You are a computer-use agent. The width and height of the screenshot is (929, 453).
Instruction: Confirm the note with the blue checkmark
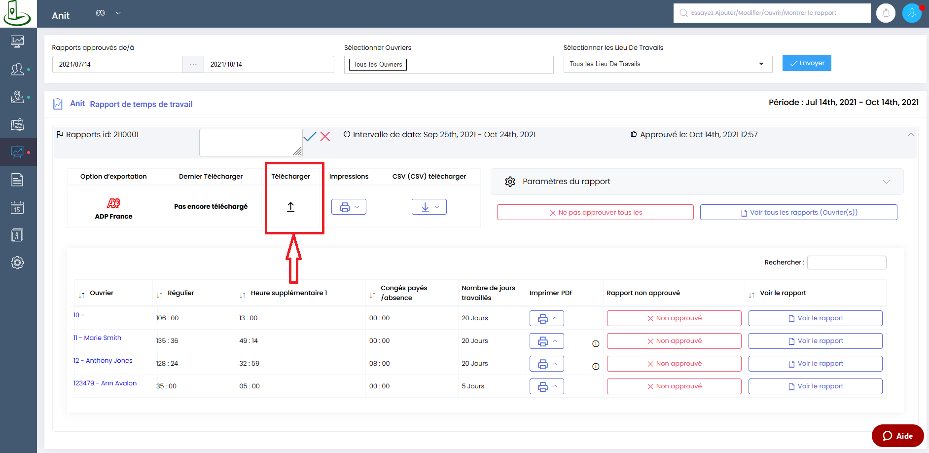point(310,137)
